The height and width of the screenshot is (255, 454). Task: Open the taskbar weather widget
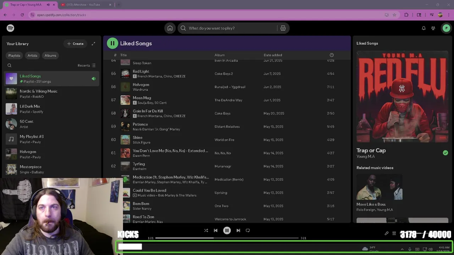pyautogui.click(x=371, y=249)
